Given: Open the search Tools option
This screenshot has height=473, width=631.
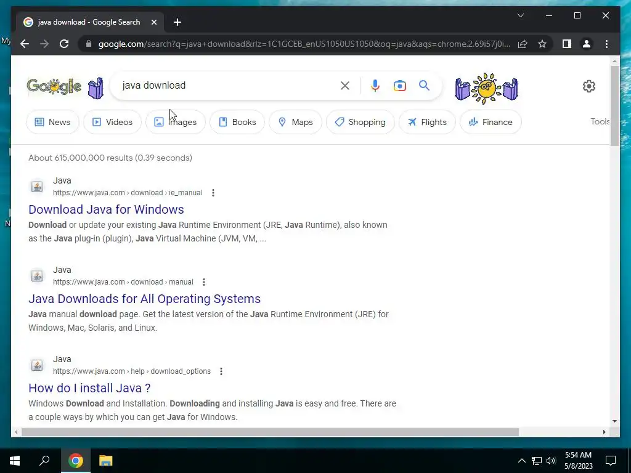Looking at the screenshot, I should [x=600, y=121].
